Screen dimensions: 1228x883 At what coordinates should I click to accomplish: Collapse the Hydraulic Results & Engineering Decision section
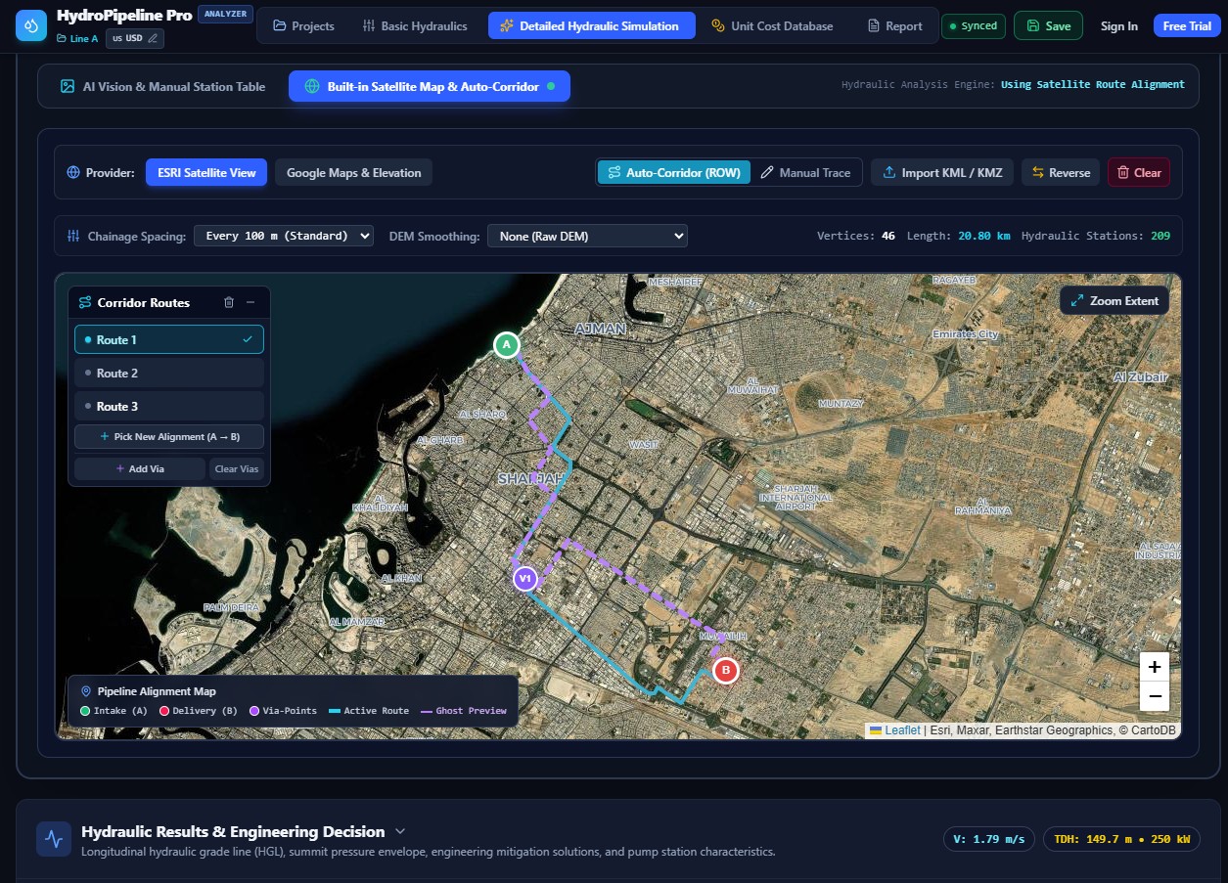pyautogui.click(x=400, y=832)
